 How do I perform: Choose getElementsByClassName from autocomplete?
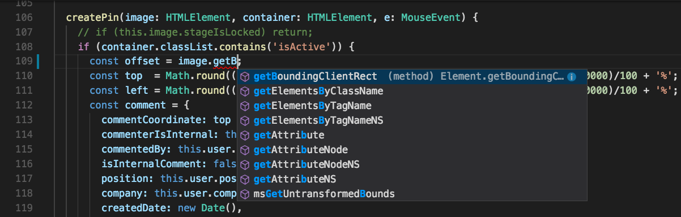[x=412, y=91]
